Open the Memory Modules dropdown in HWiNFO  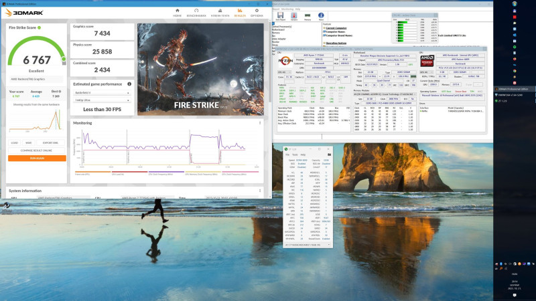click(385, 94)
